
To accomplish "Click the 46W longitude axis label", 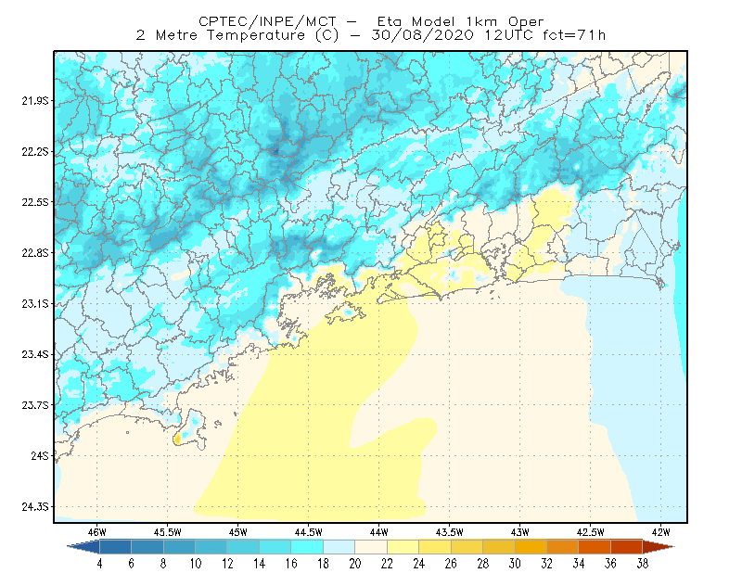I will point(97,532).
